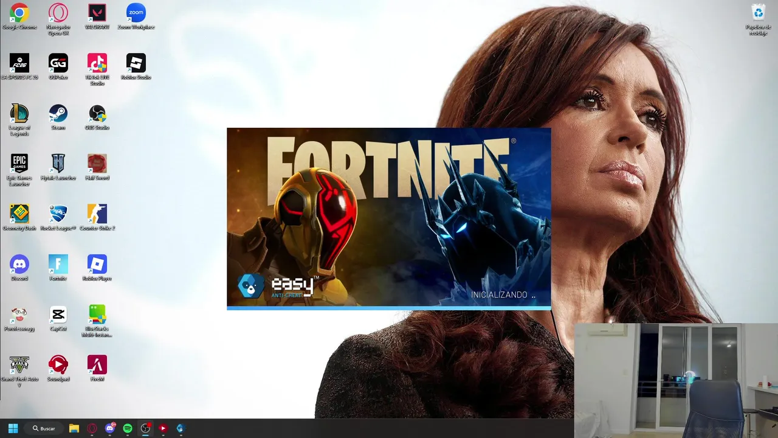Select the Fortnite desktop shortcut
This screenshot has height=438, width=778.
point(58,269)
